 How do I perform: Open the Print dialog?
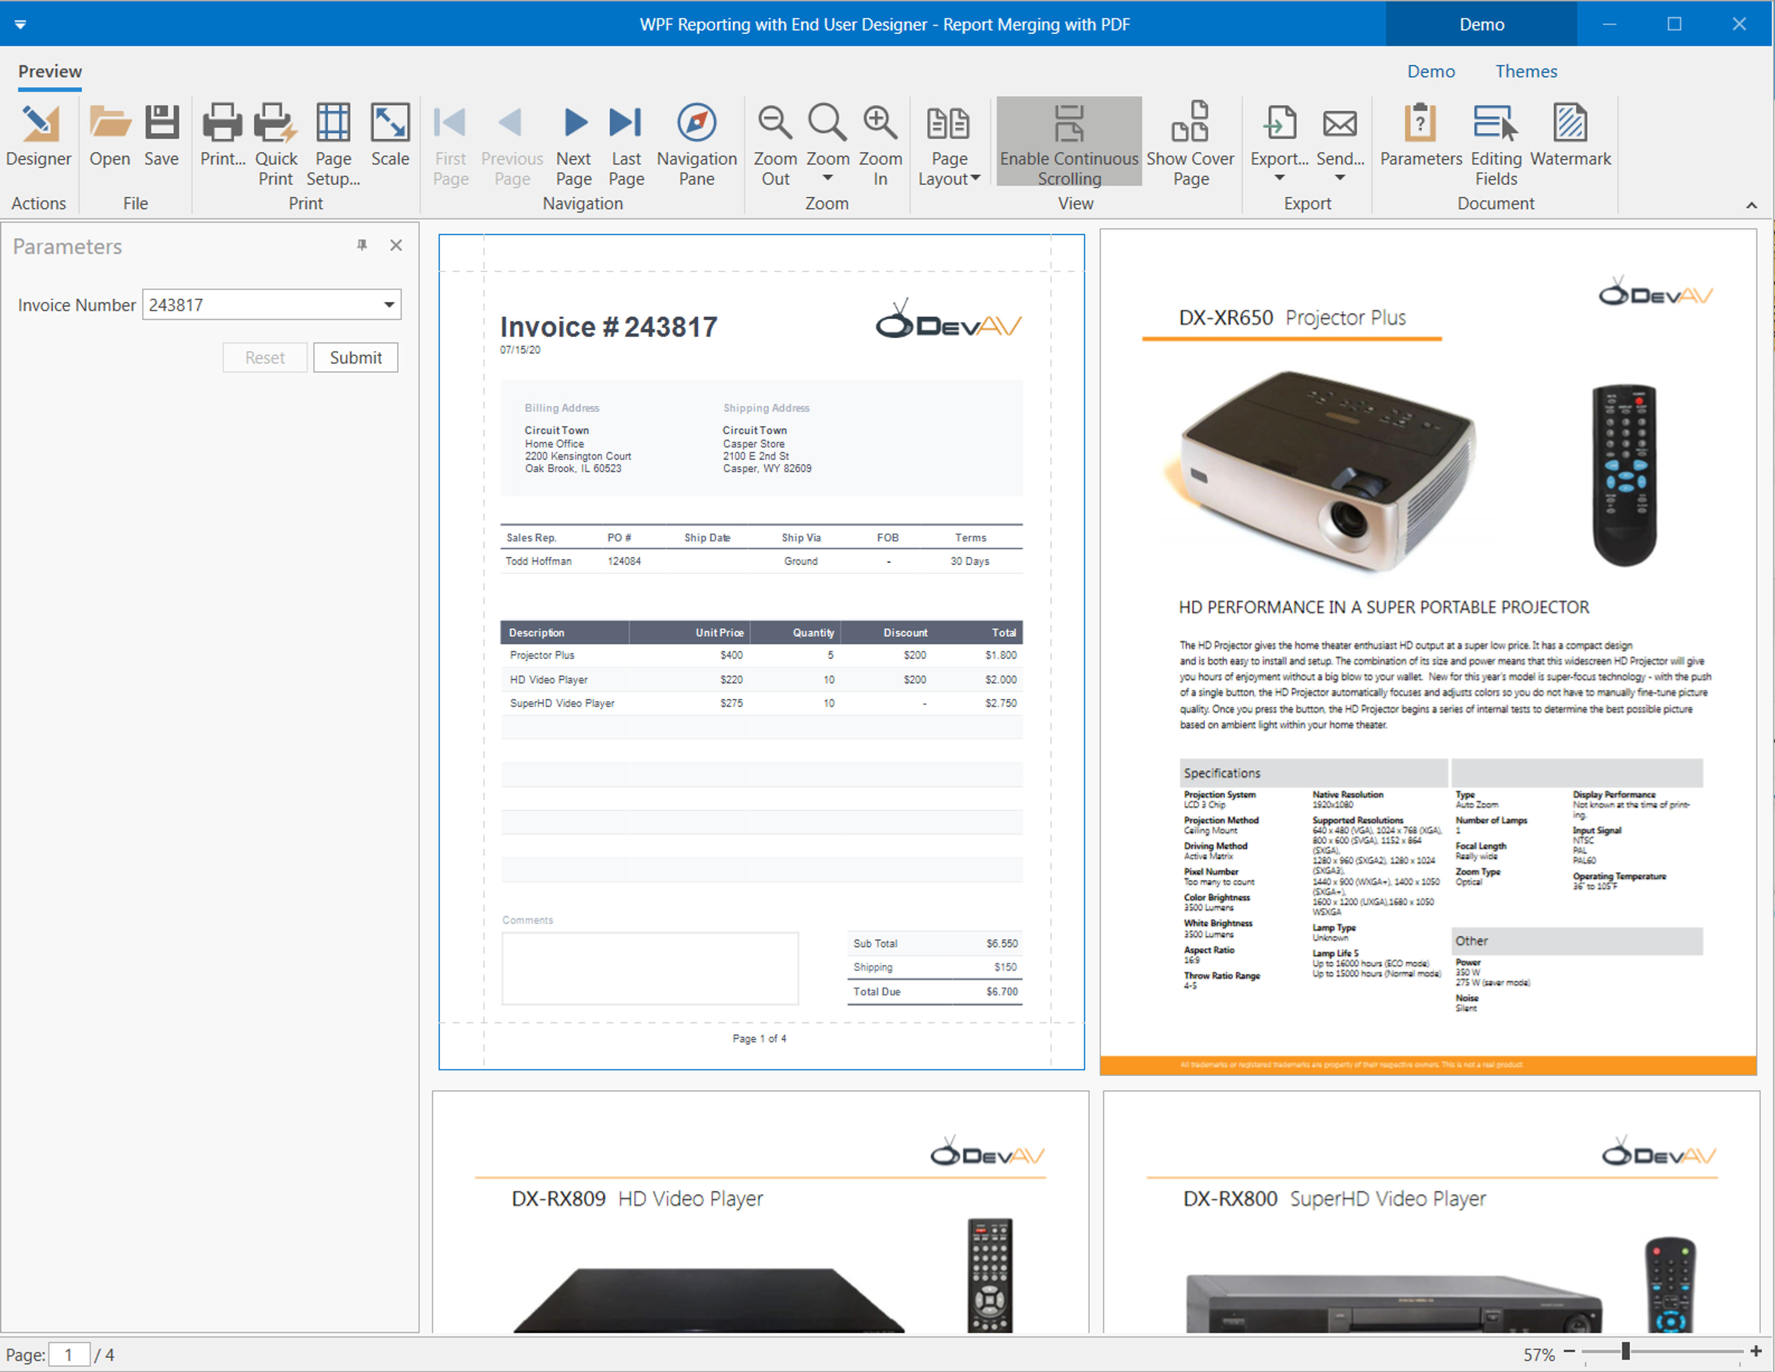(x=222, y=136)
